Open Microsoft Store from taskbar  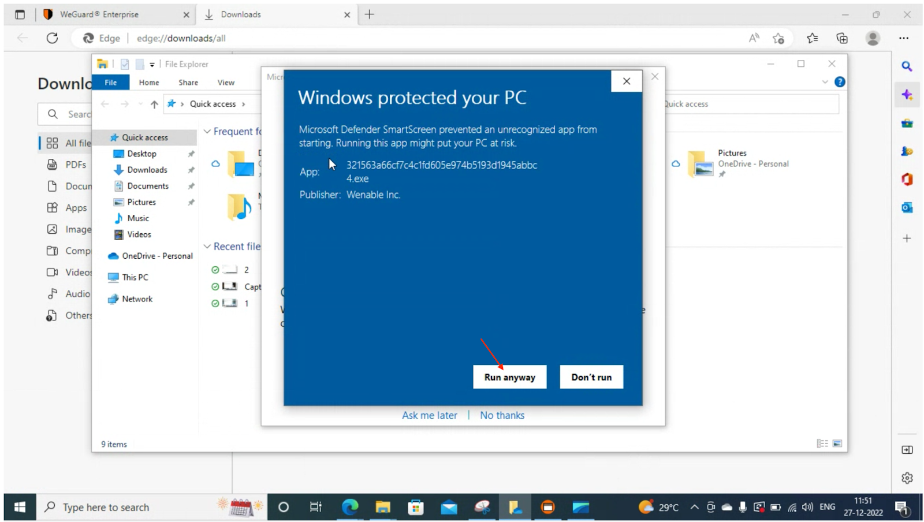[415, 507]
